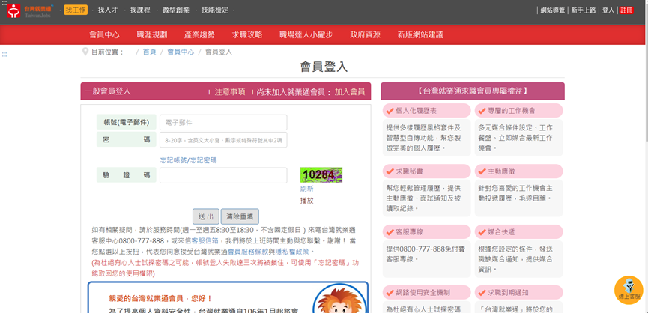Go to 求職攻略 menu

click(x=247, y=34)
